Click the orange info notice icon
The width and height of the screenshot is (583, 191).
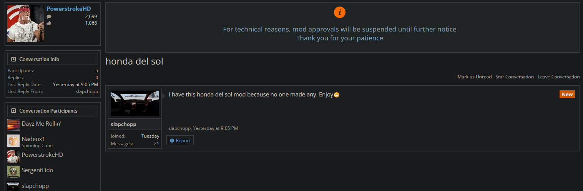(x=340, y=12)
